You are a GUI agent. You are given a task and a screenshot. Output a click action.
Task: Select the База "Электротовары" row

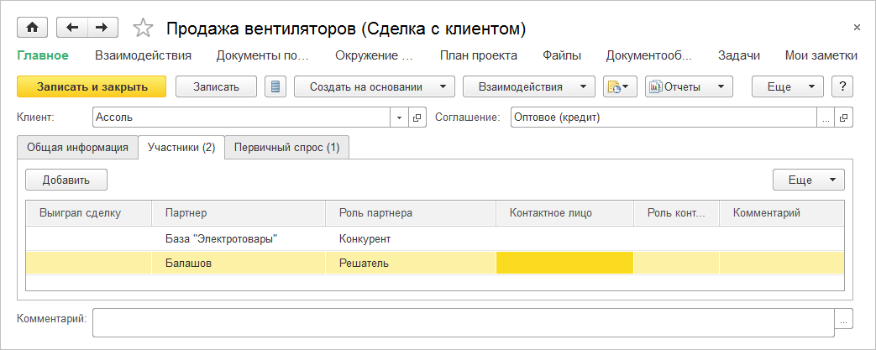point(222,238)
